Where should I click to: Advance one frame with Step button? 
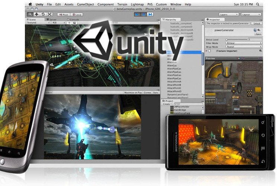[150, 14]
